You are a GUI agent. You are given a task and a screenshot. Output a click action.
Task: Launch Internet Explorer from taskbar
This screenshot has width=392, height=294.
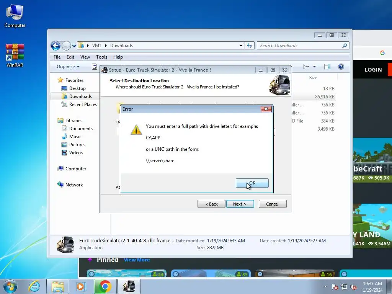pyautogui.click(x=34, y=286)
